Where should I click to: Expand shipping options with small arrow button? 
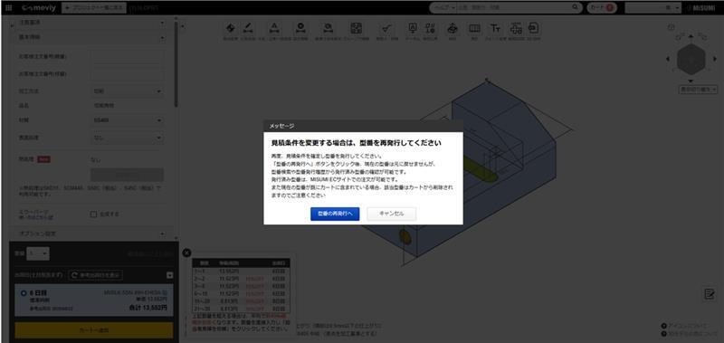coord(169,275)
